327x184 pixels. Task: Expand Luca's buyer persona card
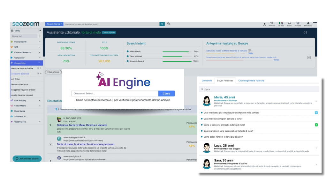(316, 148)
